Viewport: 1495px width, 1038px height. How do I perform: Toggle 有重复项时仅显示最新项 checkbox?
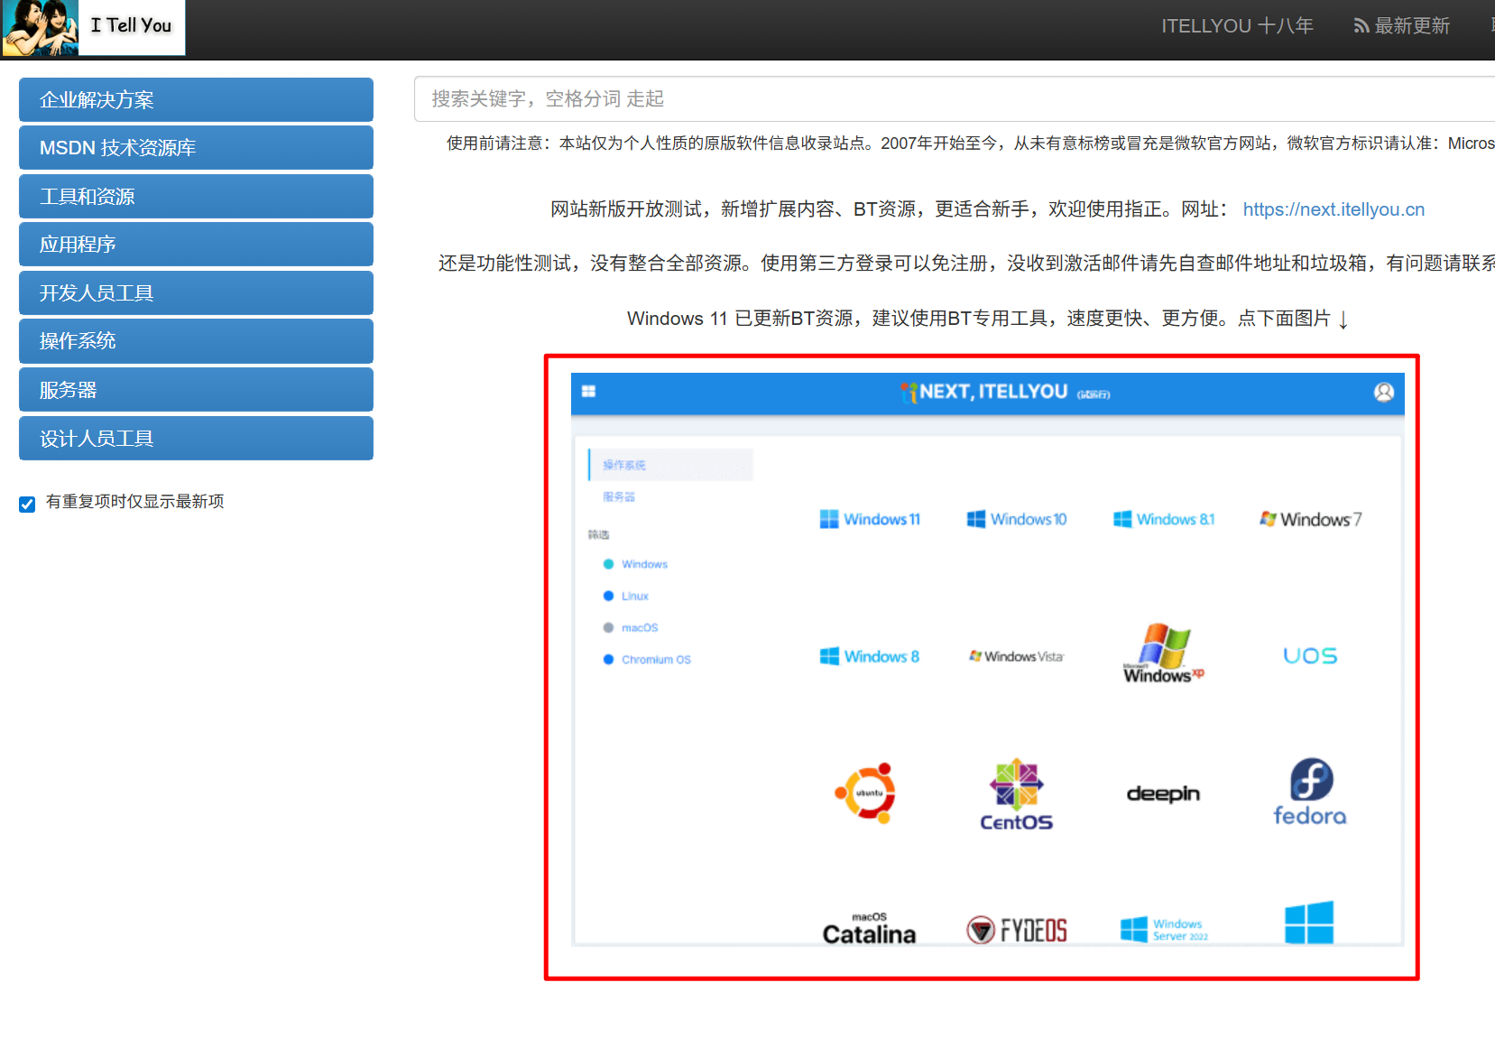click(x=27, y=504)
